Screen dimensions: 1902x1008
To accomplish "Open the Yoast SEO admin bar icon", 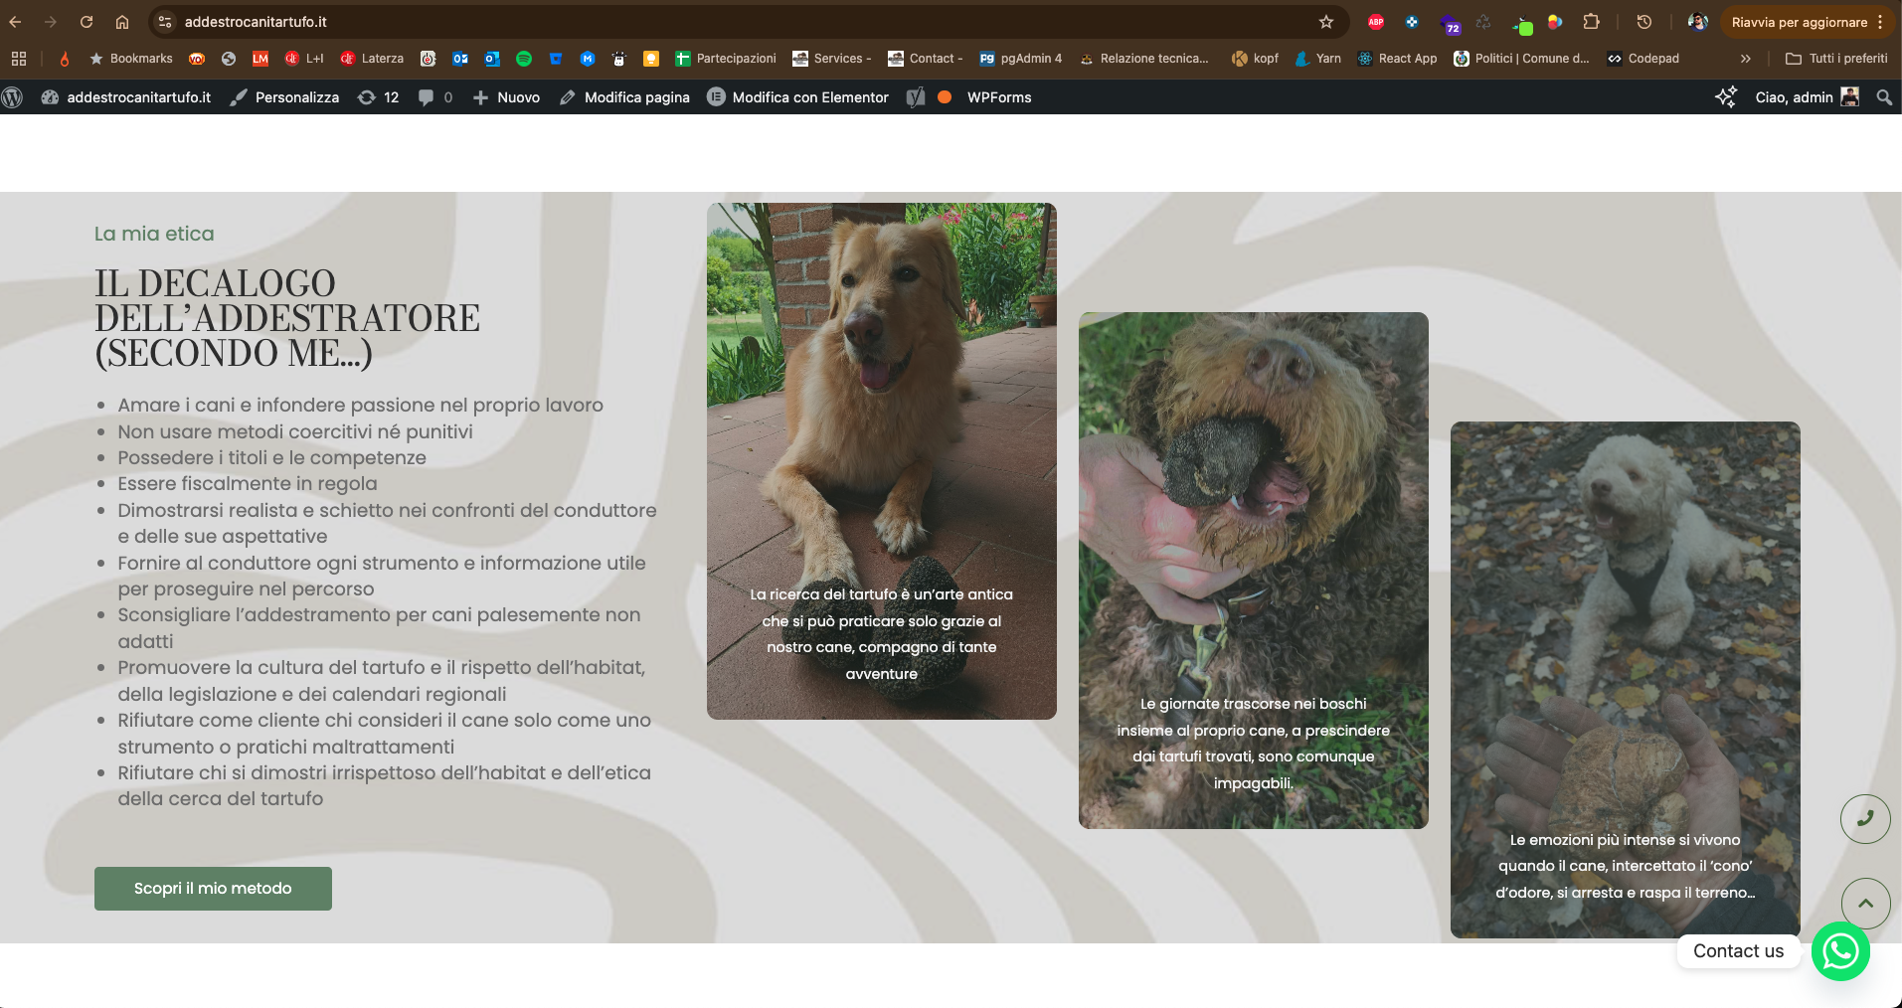I will [917, 97].
